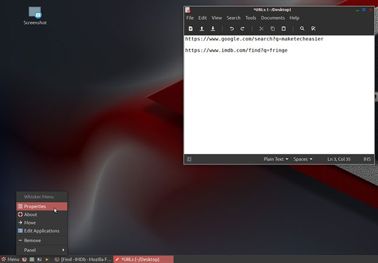Click the Save download-arrow toolbar icon
The image size is (378, 263).
click(213, 29)
